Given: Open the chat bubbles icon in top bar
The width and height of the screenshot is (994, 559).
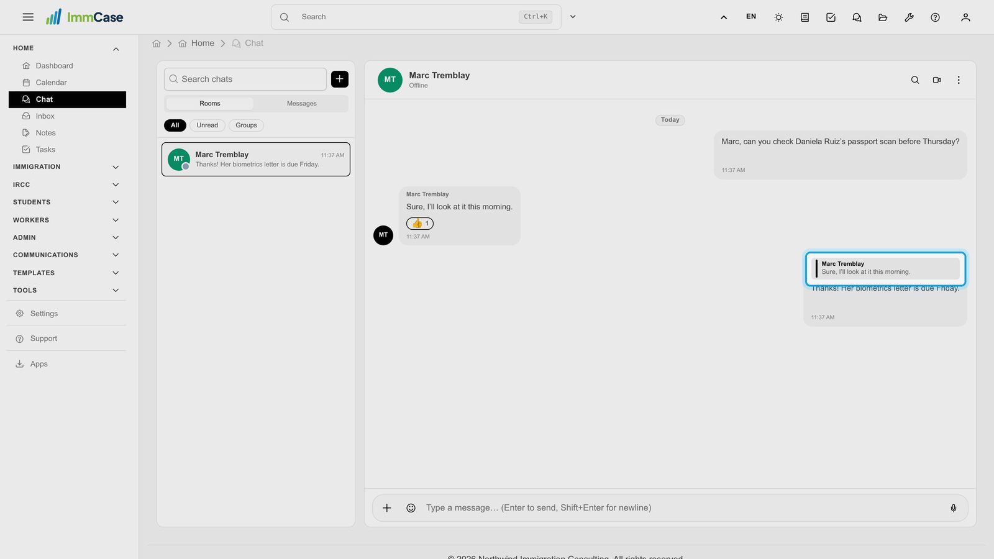Looking at the screenshot, I should click(857, 17).
